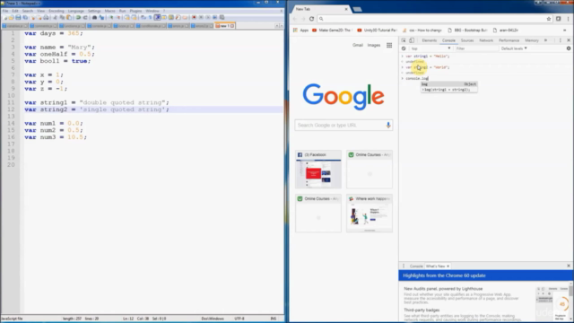Reload the Chrome page
Viewport: 574px width, 323px height.
(x=311, y=19)
